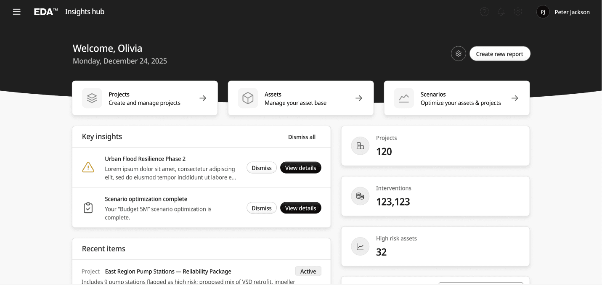Click the Insights hub title
The image size is (602, 285).
(85, 12)
